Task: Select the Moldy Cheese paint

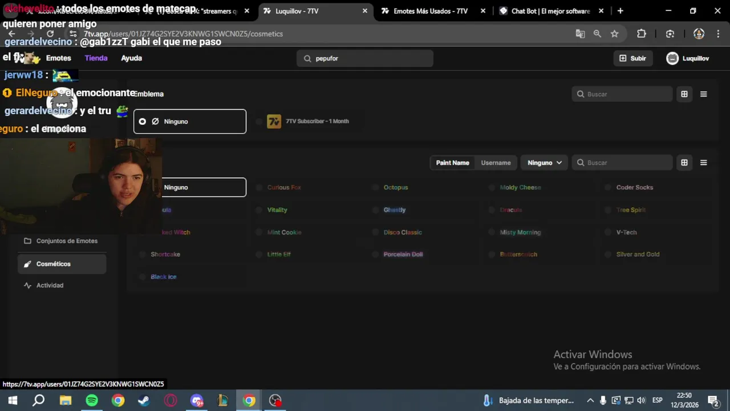Action: pos(520,187)
